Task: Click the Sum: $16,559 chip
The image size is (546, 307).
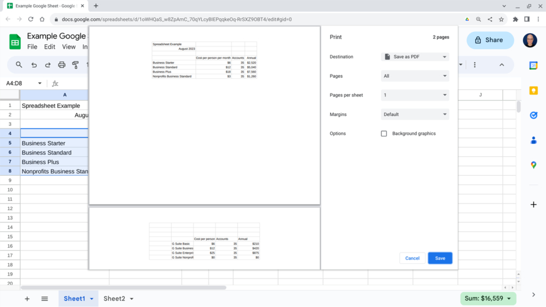Action: click(x=487, y=298)
